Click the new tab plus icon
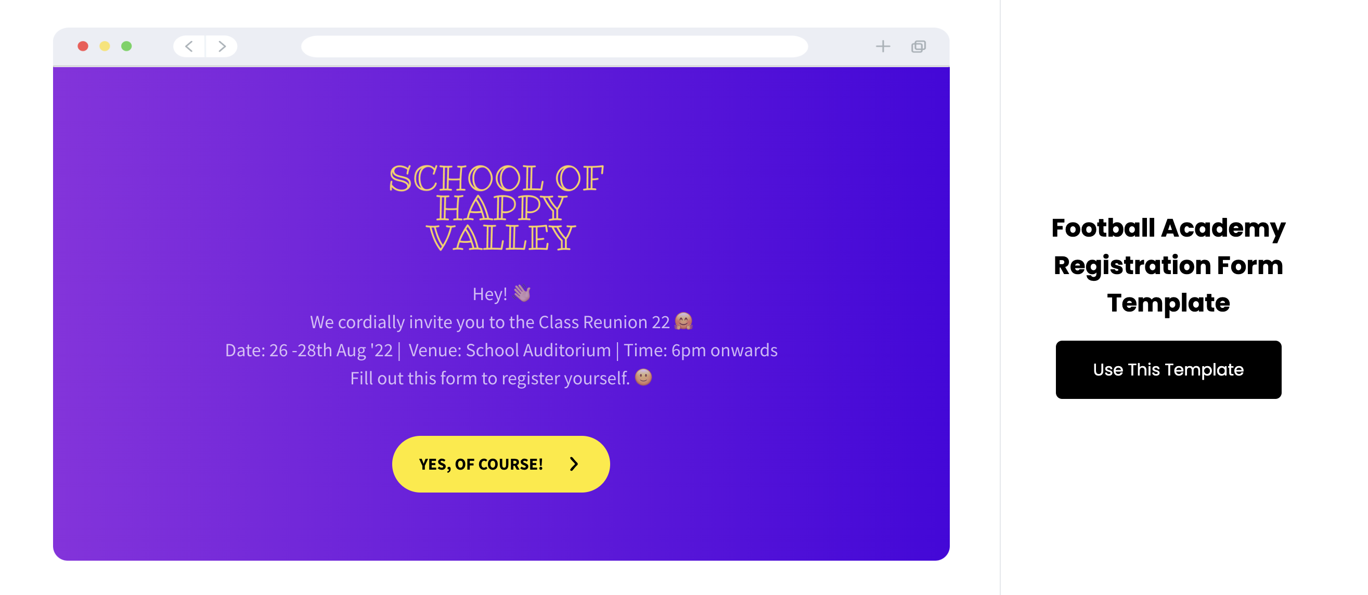The width and height of the screenshot is (1368, 595). (882, 46)
